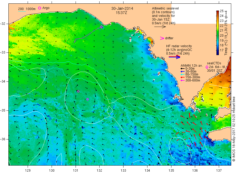Select the magenta 300-600m ANMN arrow
The width and height of the screenshot is (237, 174).
[182, 80]
